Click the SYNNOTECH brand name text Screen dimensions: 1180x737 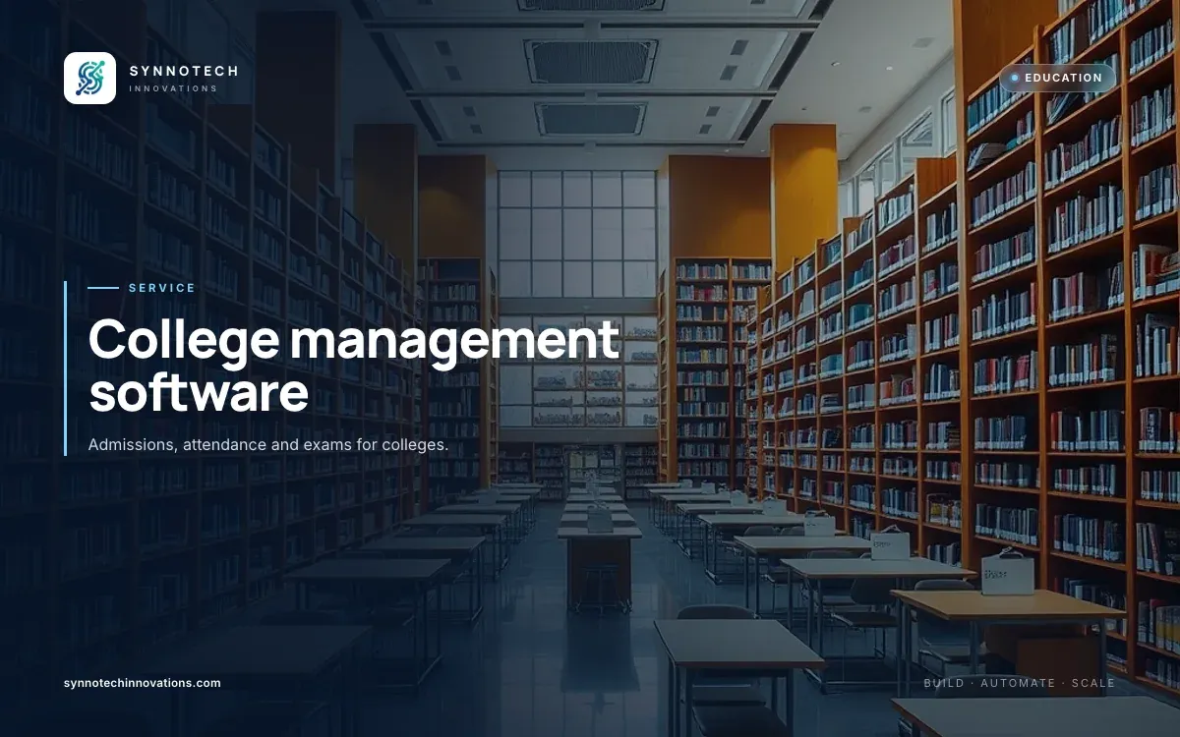point(184,71)
